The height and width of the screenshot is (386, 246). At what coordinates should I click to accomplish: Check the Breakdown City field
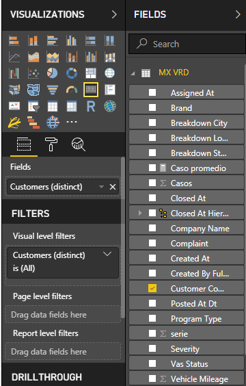click(152, 123)
